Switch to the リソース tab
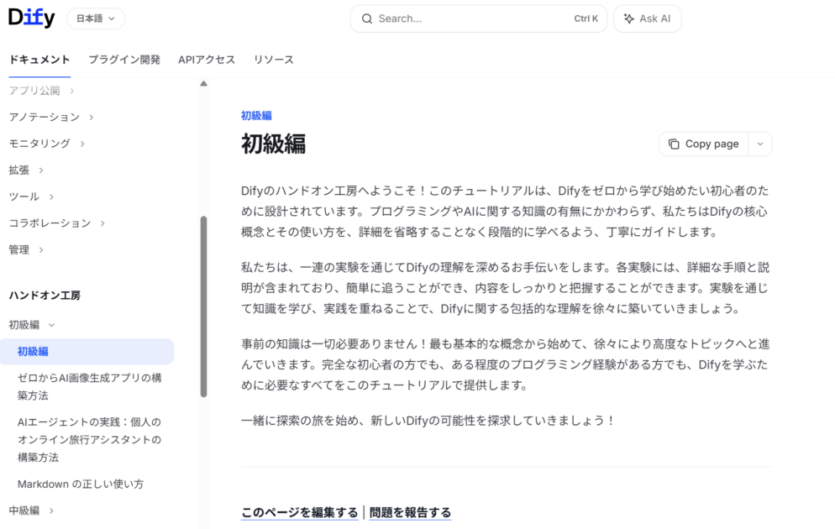 tap(274, 60)
